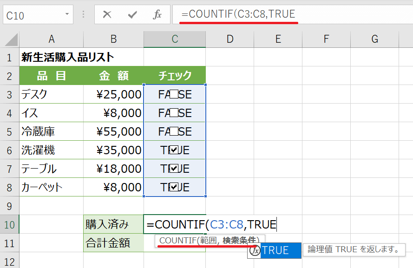Select TRUE from the autocomplete list
The height and width of the screenshot is (268, 413).
click(x=275, y=250)
